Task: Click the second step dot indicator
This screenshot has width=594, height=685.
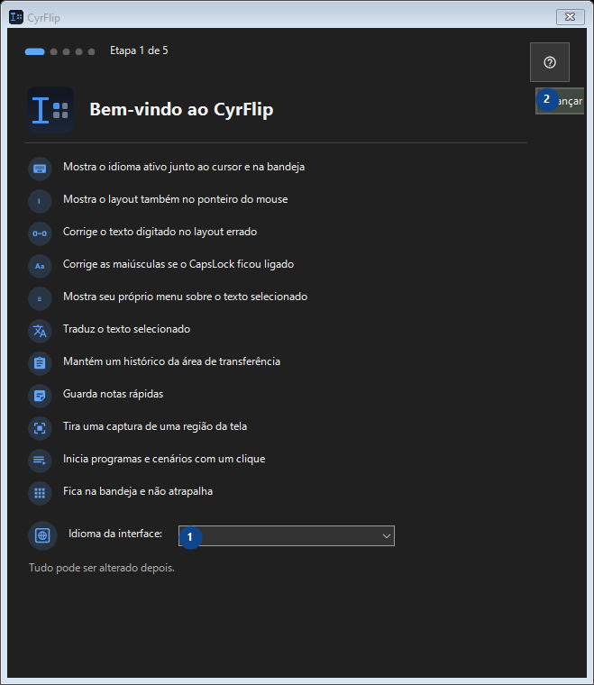Action: point(54,51)
